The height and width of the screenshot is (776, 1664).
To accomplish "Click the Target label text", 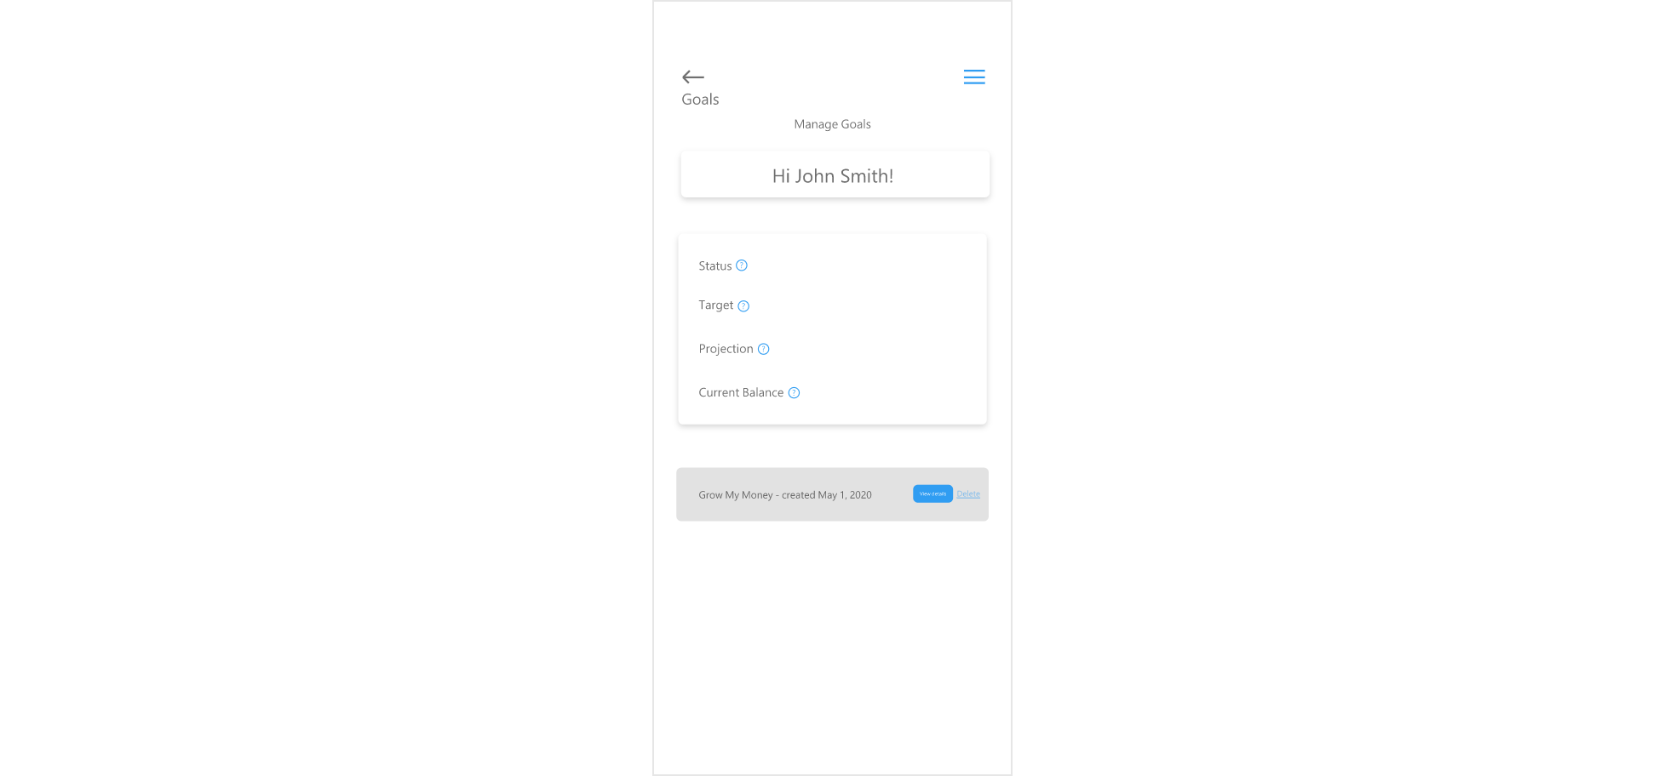I will [716, 305].
